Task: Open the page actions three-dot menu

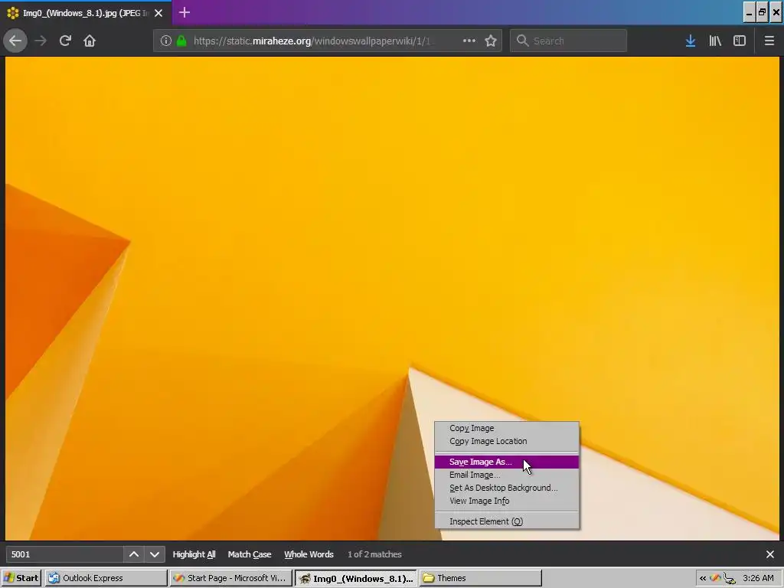Action: (x=469, y=41)
